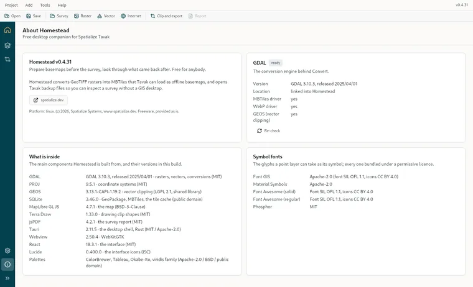Click the PROJ row label
Image resolution: width=473 pixels, height=287 pixels.
point(34,184)
